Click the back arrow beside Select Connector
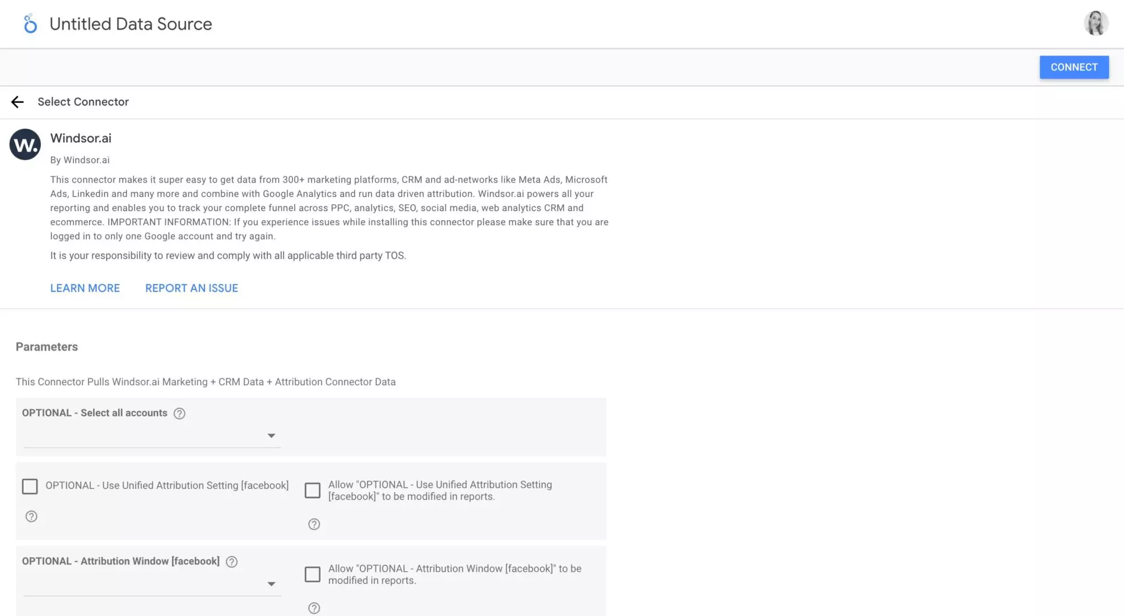The image size is (1124, 616). [x=18, y=102]
